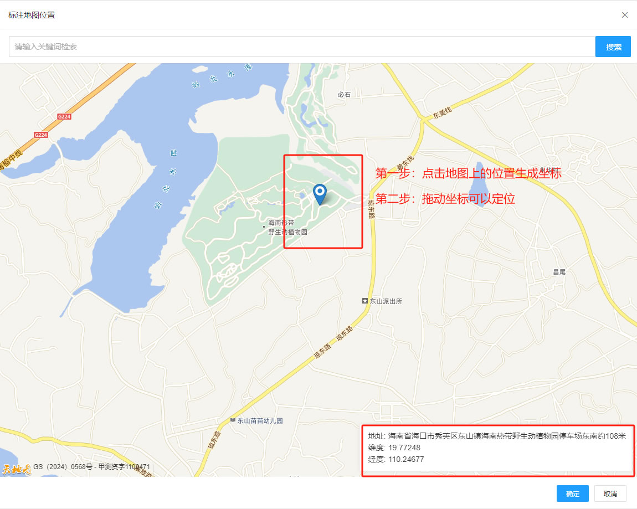
Task: Click the 天地图 logo in map corner
Action: click(15, 469)
